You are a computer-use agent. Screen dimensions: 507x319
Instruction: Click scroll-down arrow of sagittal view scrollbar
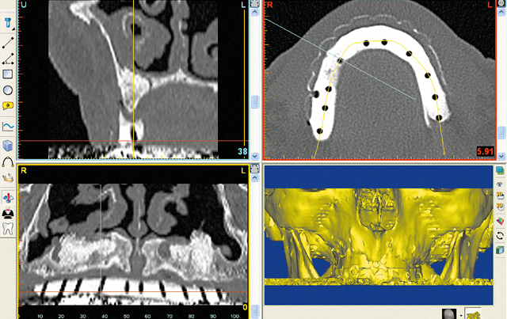(254, 155)
